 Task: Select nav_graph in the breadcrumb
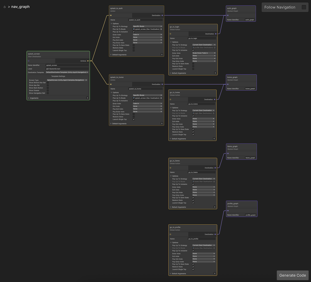pyautogui.click(x=20, y=7)
